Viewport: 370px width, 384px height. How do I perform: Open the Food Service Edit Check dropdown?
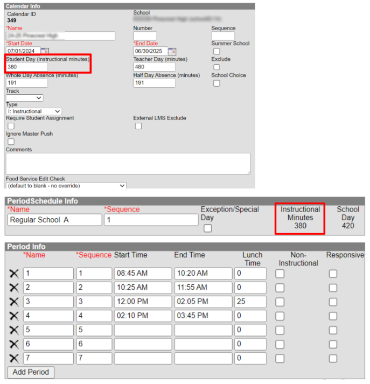[66, 186]
